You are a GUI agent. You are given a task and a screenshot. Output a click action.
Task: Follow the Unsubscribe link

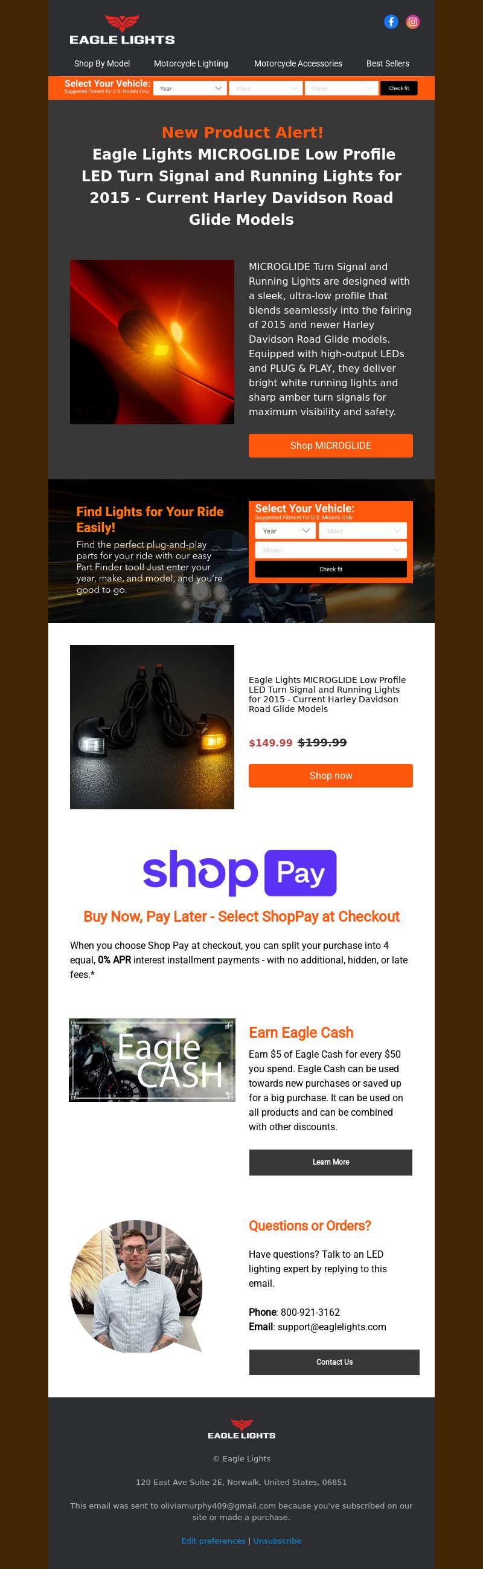click(x=277, y=1541)
